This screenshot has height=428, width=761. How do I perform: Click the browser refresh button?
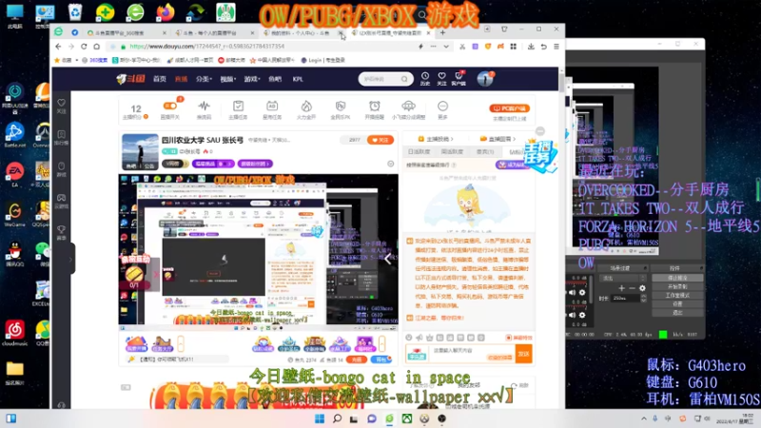tap(84, 46)
